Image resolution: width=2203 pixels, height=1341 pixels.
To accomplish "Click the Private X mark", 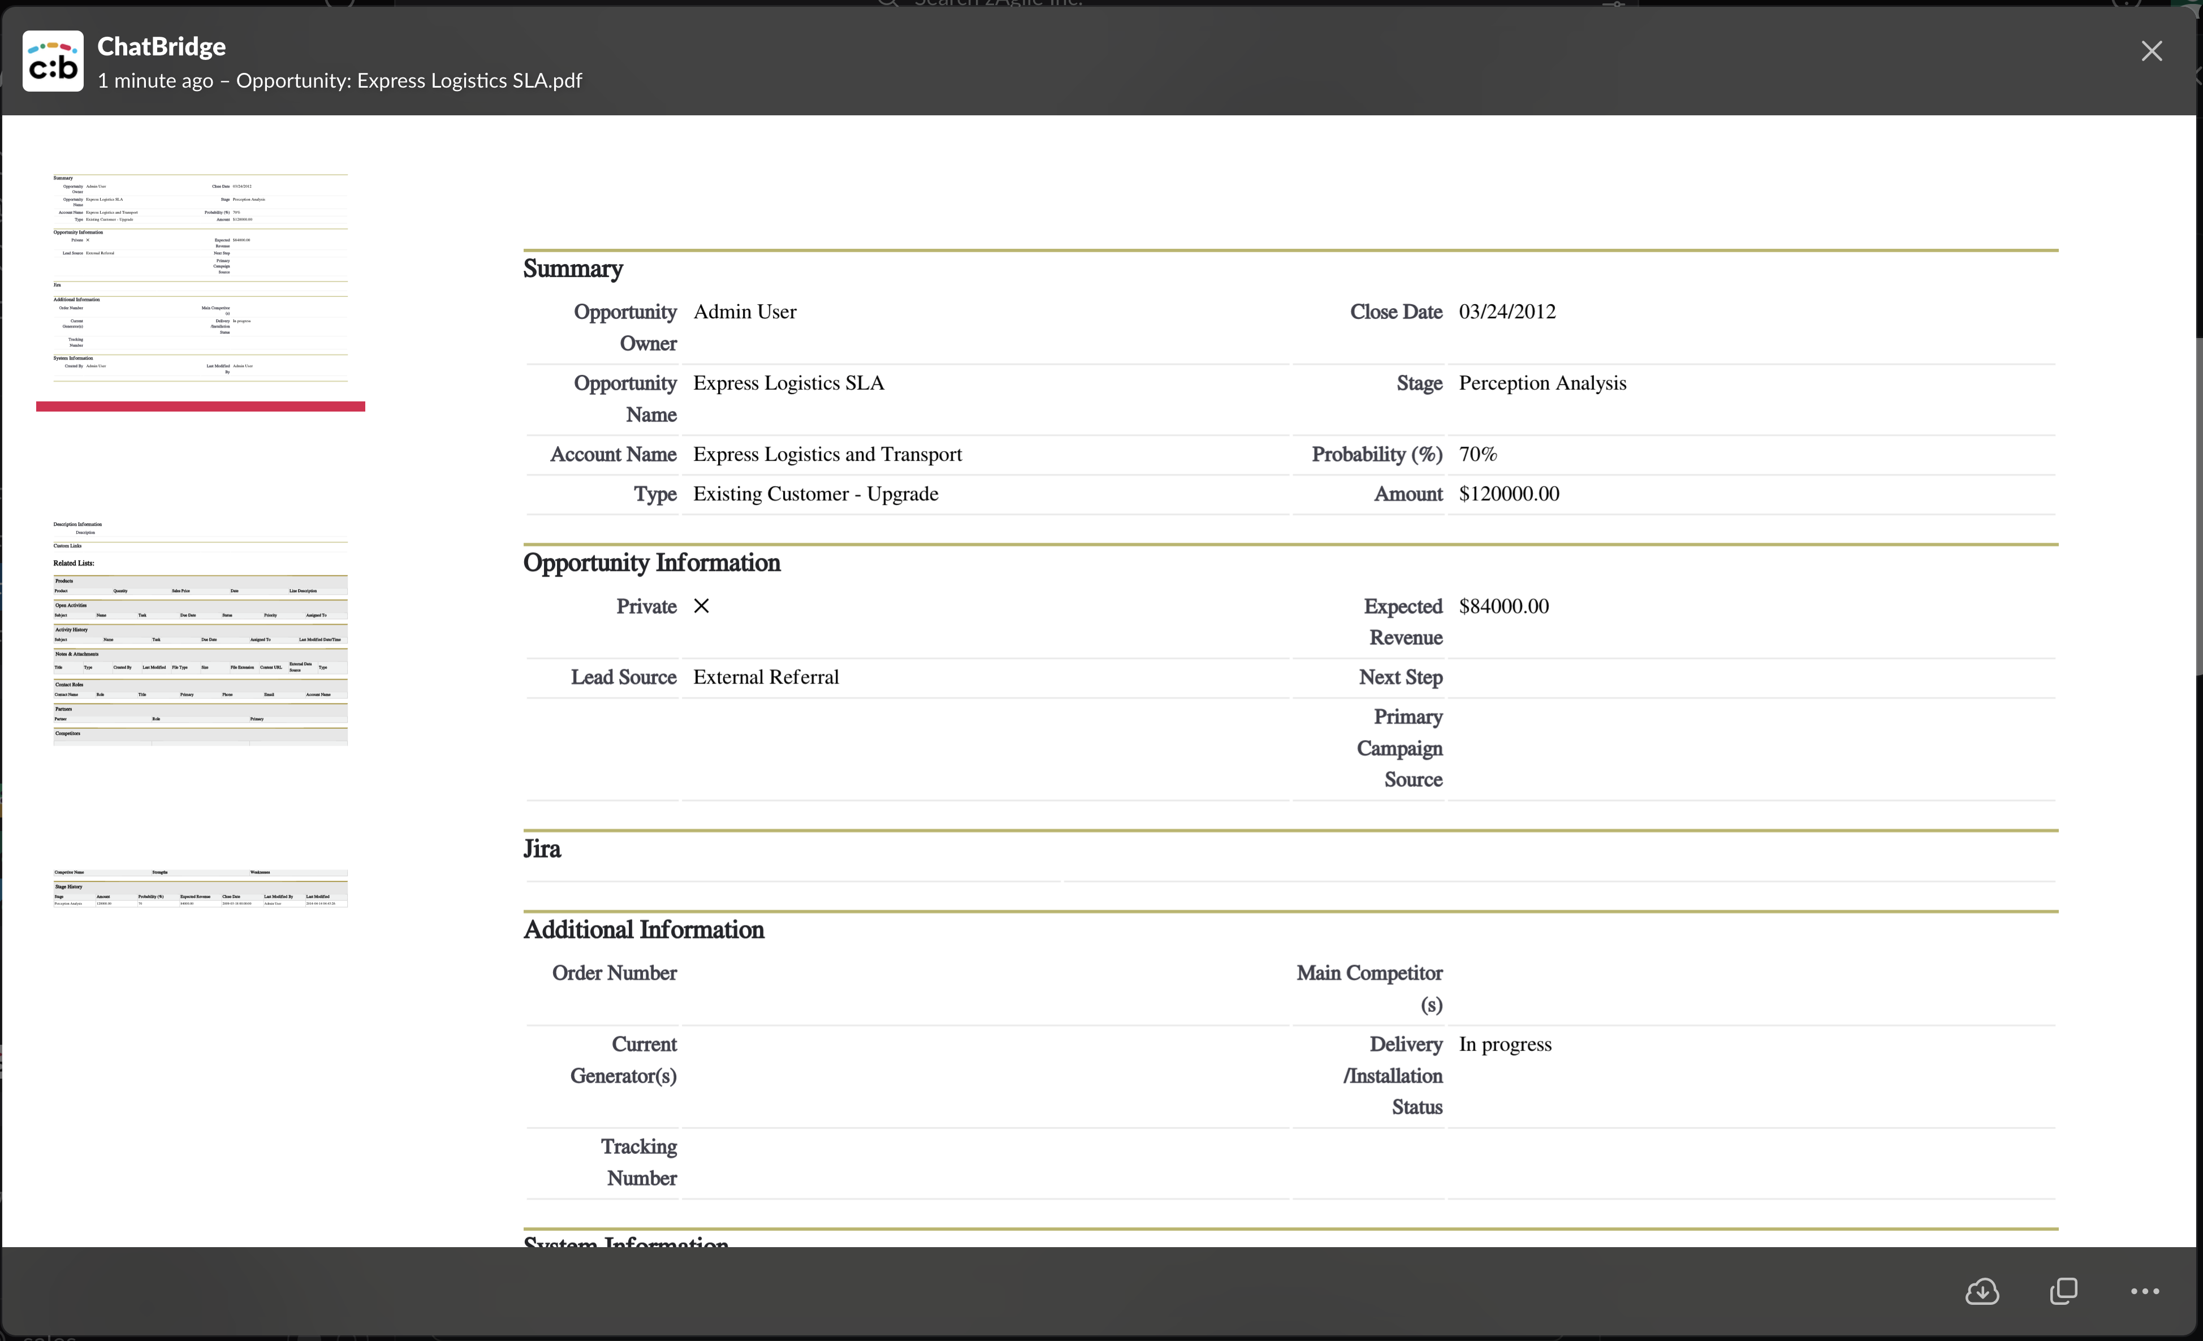I will tap(701, 606).
